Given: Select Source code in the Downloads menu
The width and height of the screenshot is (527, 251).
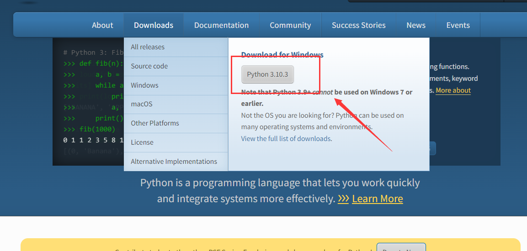Looking at the screenshot, I should (149, 66).
